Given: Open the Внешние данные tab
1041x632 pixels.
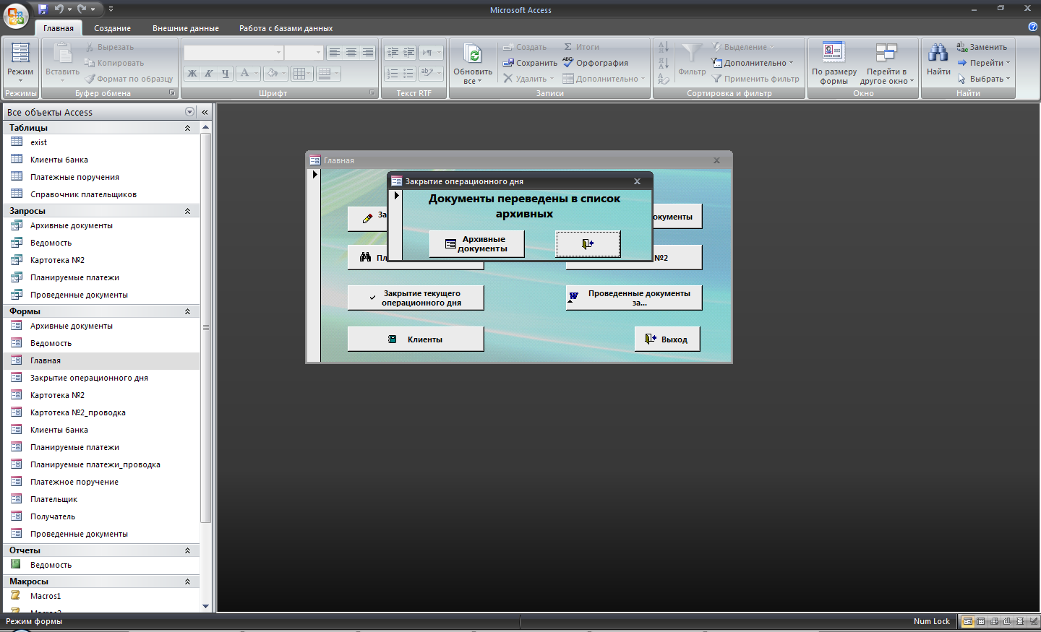Looking at the screenshot, I should point(186,28).
